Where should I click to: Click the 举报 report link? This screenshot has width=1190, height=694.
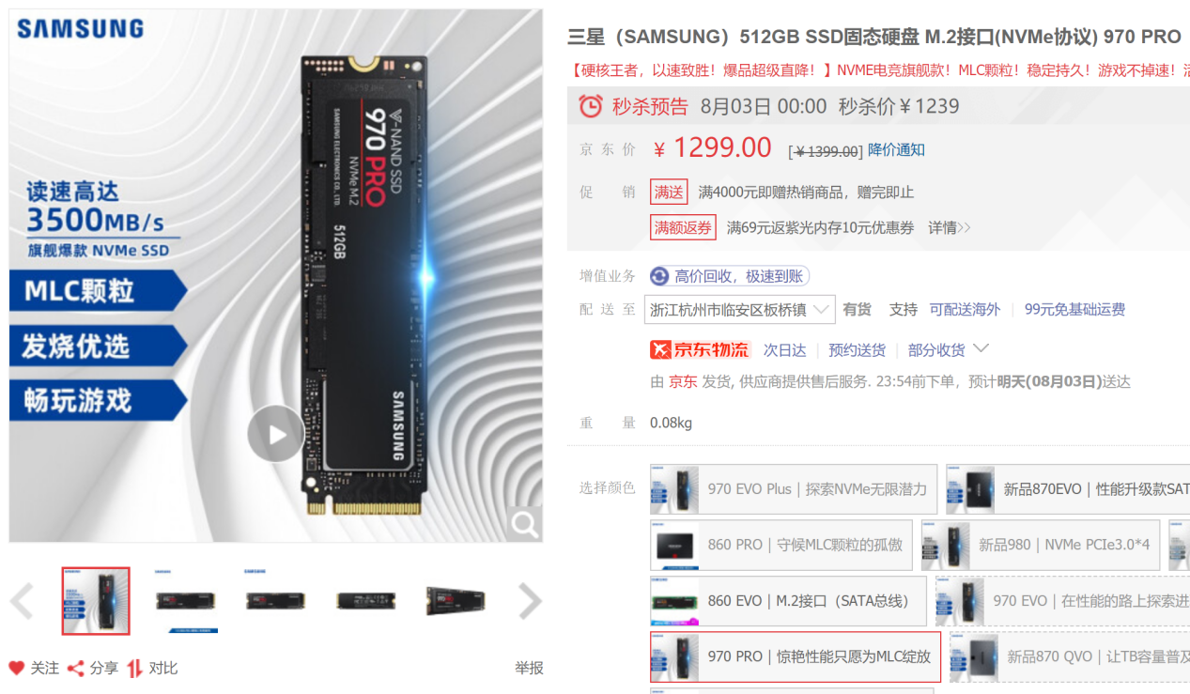coord(529,668)
